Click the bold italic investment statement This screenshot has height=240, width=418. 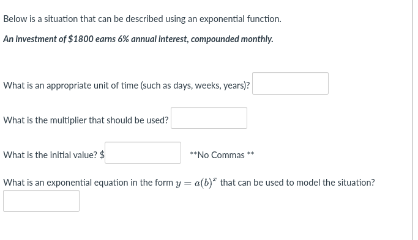tap(138, 39)
